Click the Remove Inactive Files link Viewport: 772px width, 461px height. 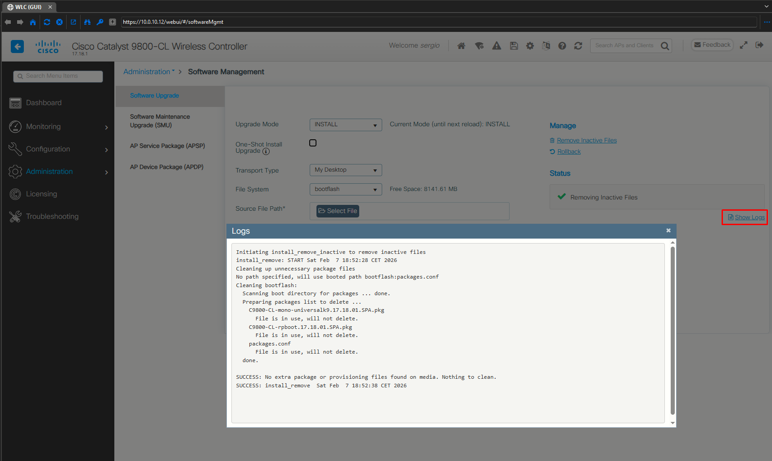click(587, 141)
